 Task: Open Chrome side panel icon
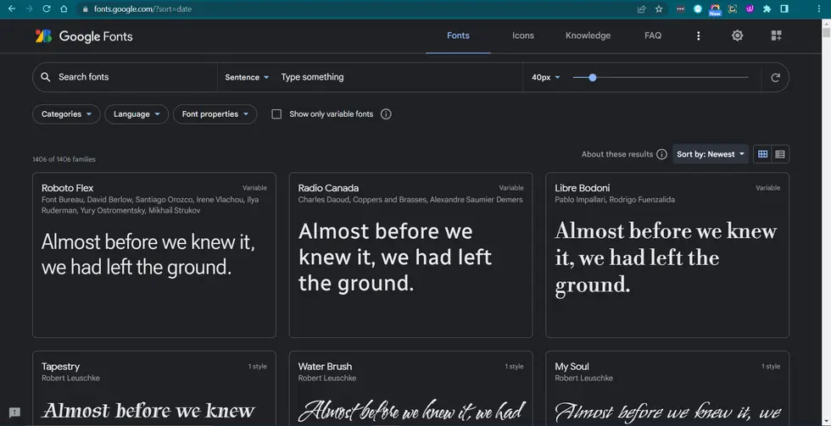point(784,9)
